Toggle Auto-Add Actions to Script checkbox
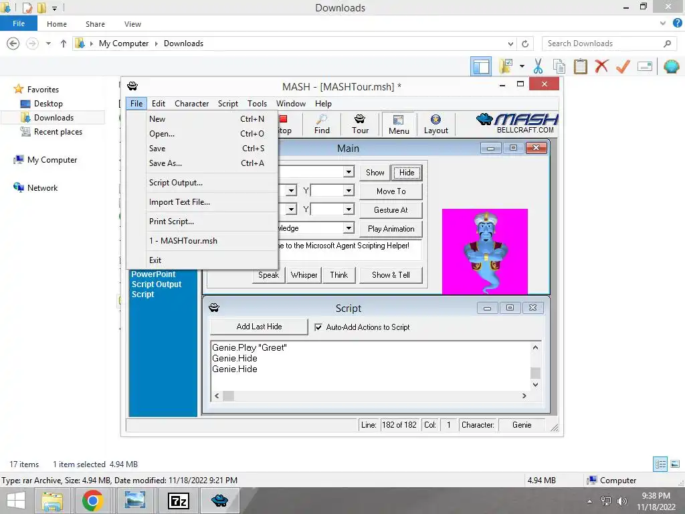 click(x=318, y=327)
